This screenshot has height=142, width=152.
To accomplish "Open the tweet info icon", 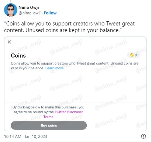I will pos(144,136).
